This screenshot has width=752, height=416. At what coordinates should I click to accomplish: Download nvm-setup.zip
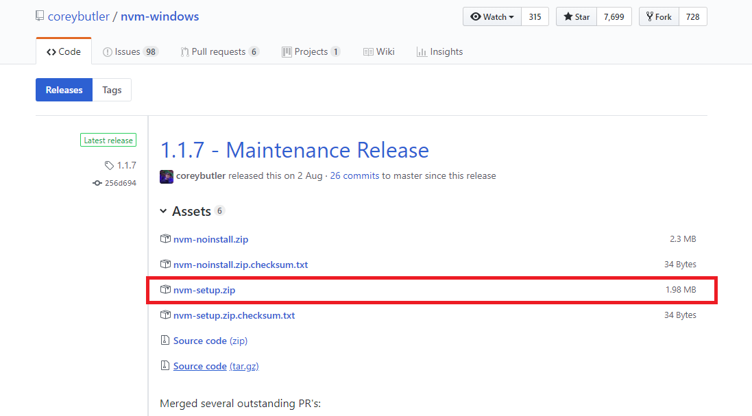204,289
